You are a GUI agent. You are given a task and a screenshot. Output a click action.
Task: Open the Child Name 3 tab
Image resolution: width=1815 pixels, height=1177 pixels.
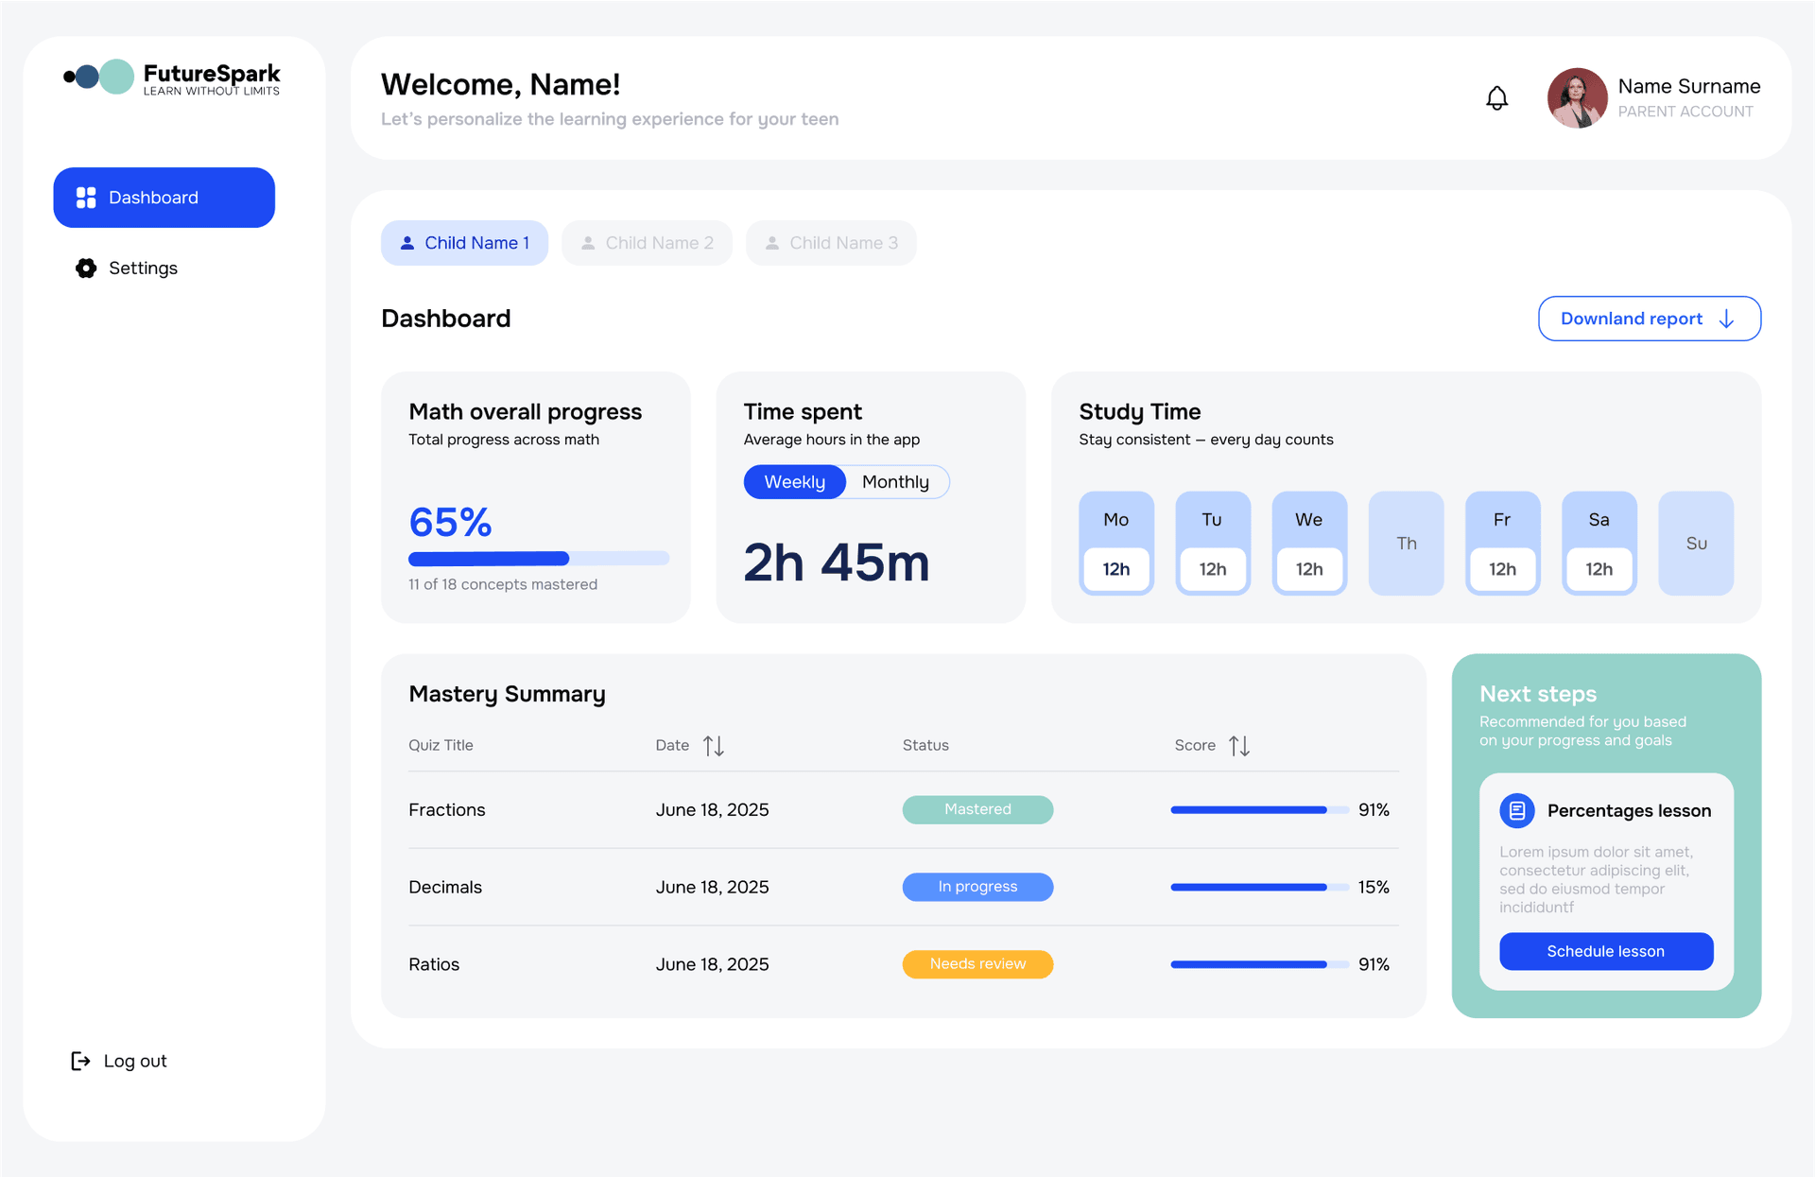[x=831, y=243]
